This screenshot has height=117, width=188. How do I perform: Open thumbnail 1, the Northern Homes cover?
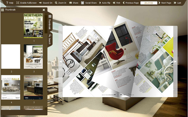(33, 26)
